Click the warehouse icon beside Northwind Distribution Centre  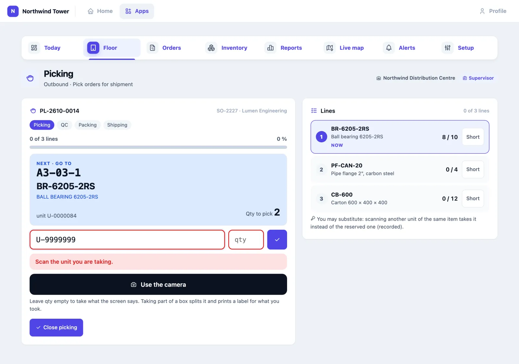379,78
